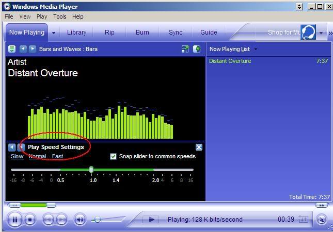Switch to the Sync tab
Image resolution: width=333 pixels, height=232 pixels.
pyautogui.click(x=176, y=32)
